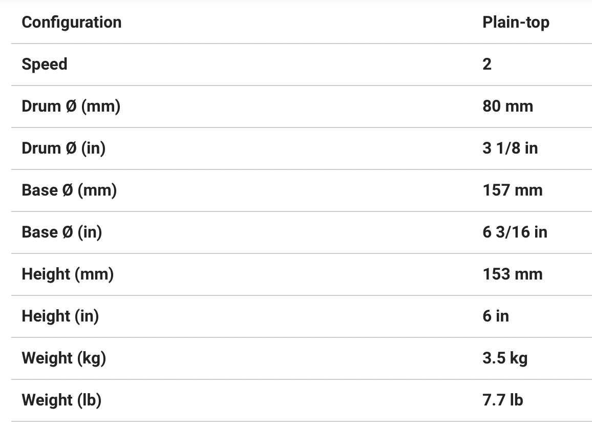Select the 6 in height value
592x428 pixels.
[x=496, y=316]
